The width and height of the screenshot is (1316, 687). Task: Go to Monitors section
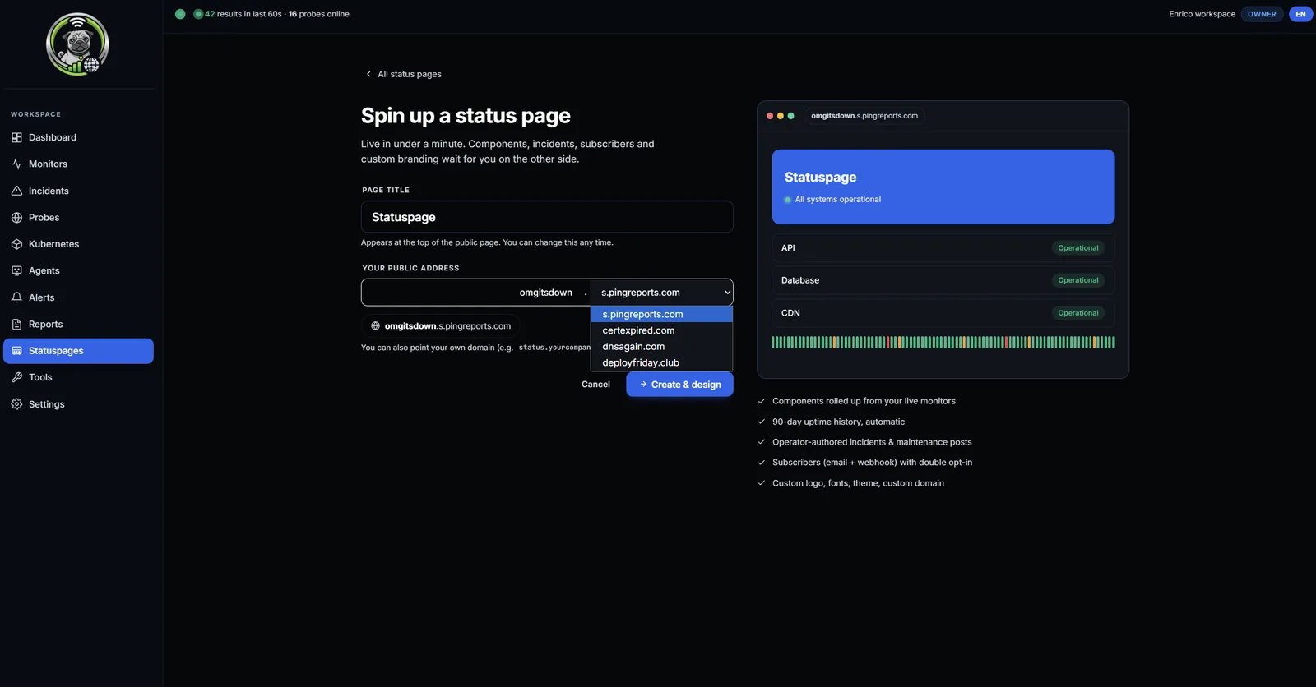pos(78,164)
